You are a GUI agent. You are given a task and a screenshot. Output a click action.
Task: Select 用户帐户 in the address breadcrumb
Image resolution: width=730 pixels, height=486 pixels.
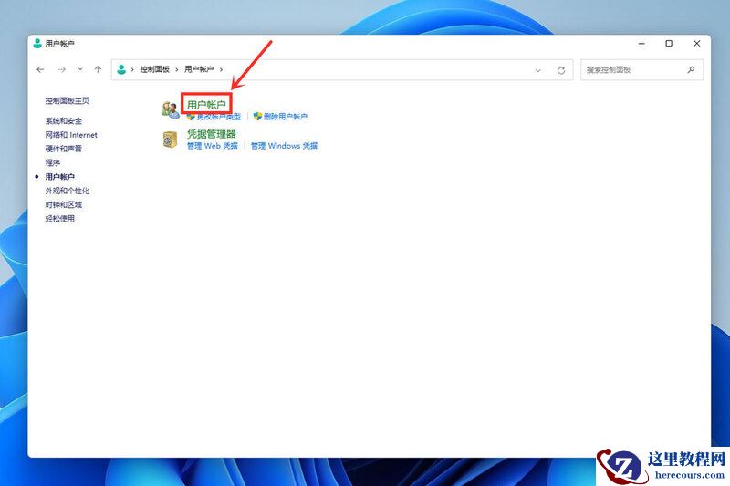point(199,69)
